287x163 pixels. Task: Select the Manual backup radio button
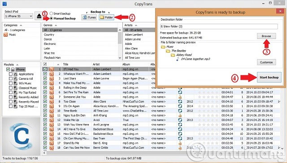[51, 18]
